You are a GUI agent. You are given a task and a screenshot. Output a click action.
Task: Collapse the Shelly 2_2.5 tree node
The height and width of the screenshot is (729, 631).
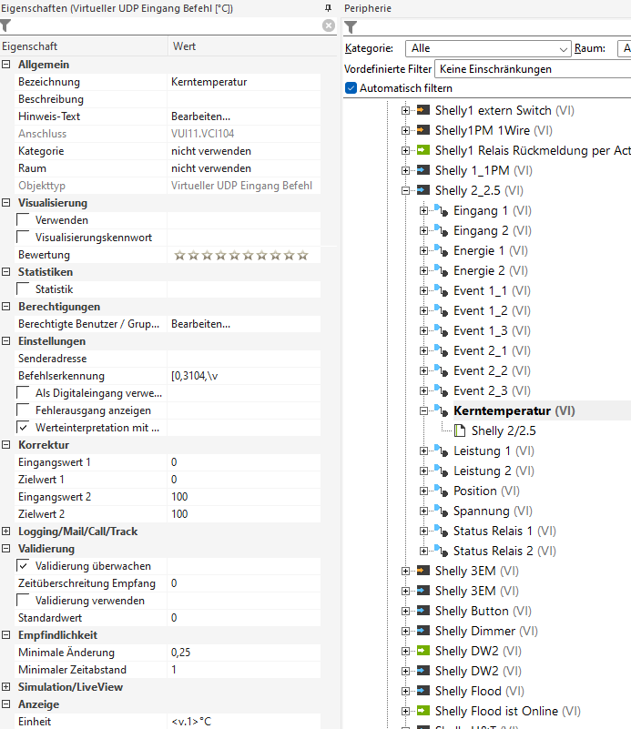[x=405, y=190]
